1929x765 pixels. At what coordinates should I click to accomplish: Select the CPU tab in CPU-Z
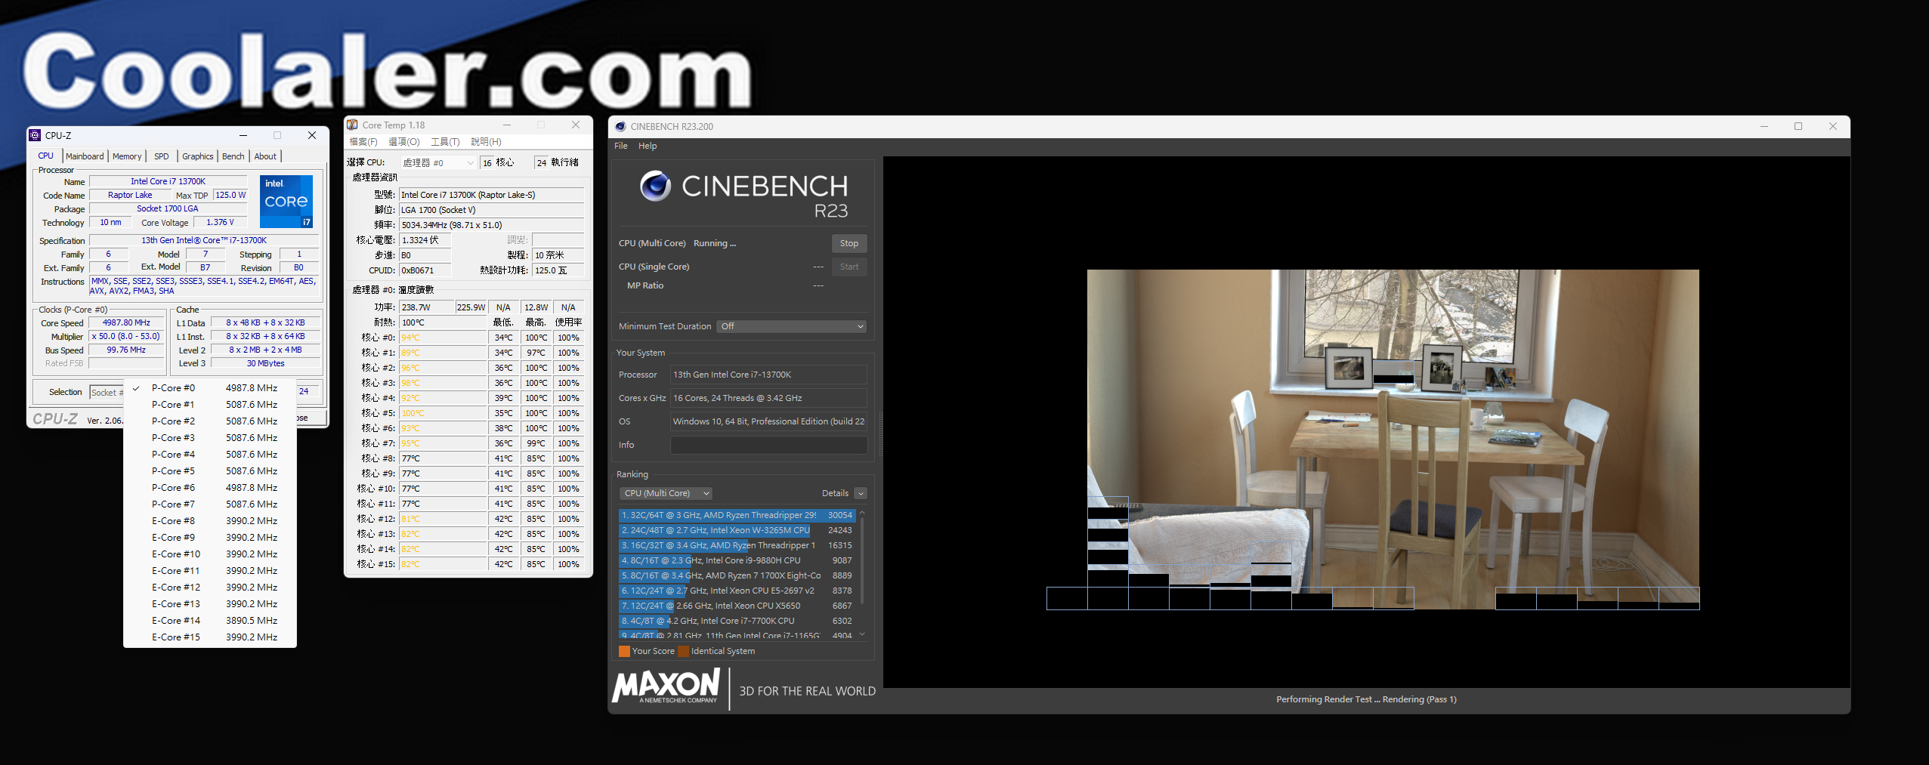pos(46,156)
